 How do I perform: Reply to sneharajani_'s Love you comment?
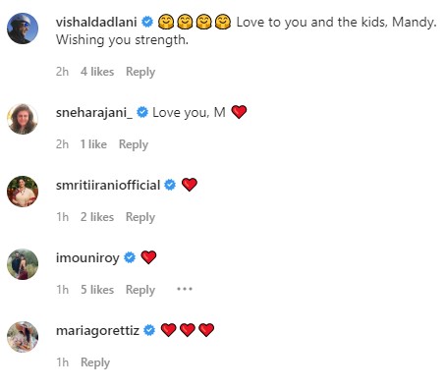point(134,144)
